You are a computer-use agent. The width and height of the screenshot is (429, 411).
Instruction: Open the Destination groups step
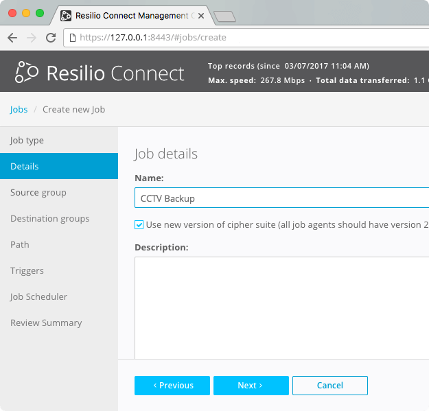59,218
